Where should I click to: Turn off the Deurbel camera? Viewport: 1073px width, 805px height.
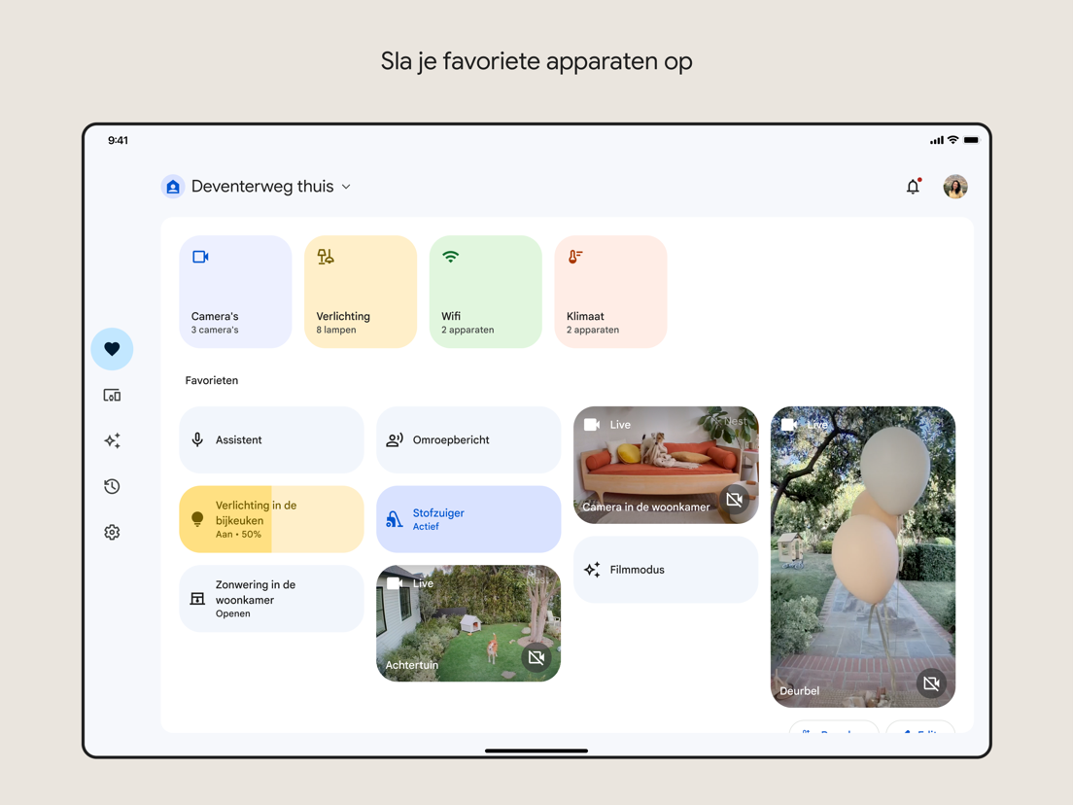coord(931,683)
